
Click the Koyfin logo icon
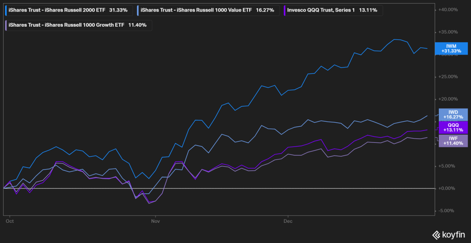pos(435,235)
